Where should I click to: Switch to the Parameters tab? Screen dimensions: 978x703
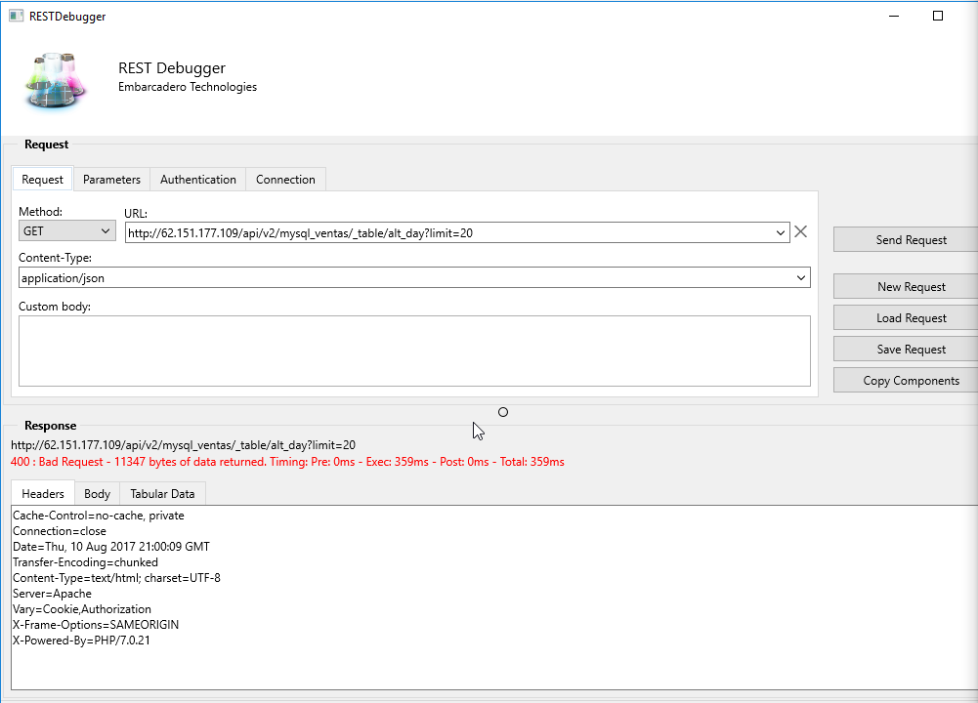pos(111,180)
